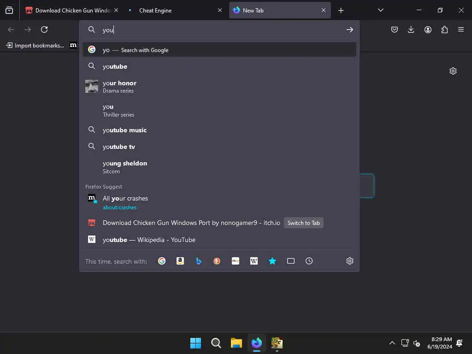Search this time with eBay
The image size is (472, 354).
[x=236, y=261]
